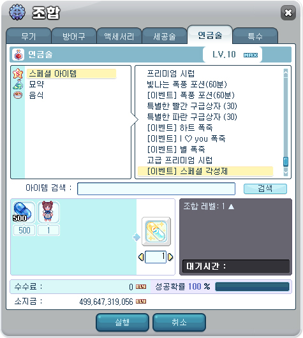Open the 방어구 tab
The image size is (303, 338).
point(74,36)
